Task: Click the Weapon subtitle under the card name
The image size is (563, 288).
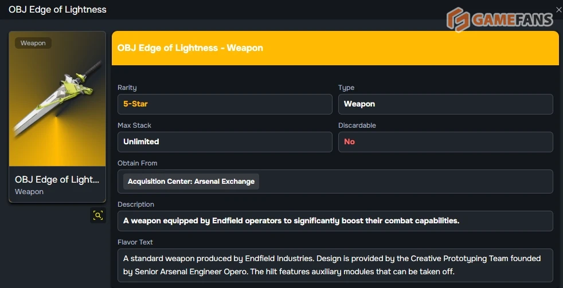Action: 29,192
